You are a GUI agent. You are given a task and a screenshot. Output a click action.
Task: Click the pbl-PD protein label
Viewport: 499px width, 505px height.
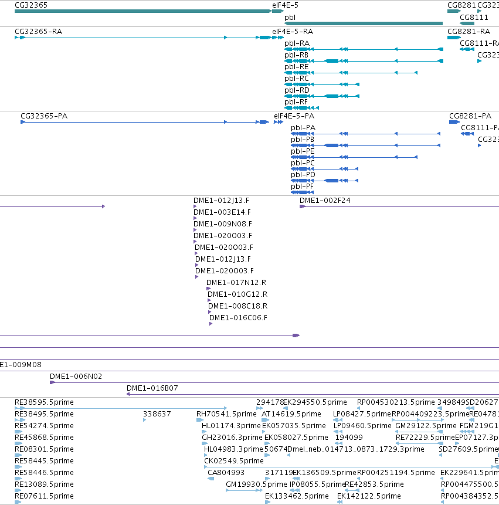pos(303,175)
